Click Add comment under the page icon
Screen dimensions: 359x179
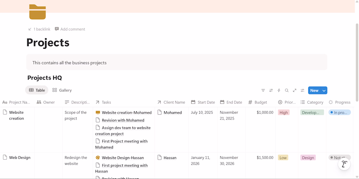point(70,29)
